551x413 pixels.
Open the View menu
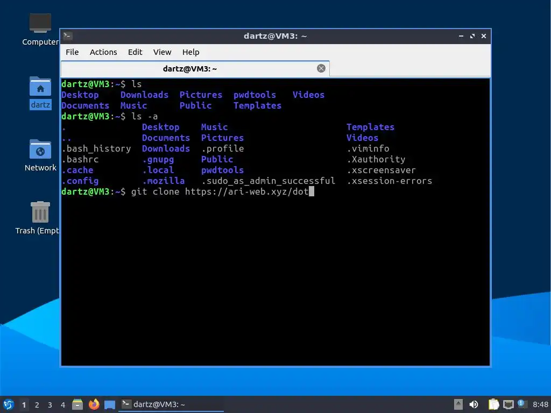tap(162, 52)
